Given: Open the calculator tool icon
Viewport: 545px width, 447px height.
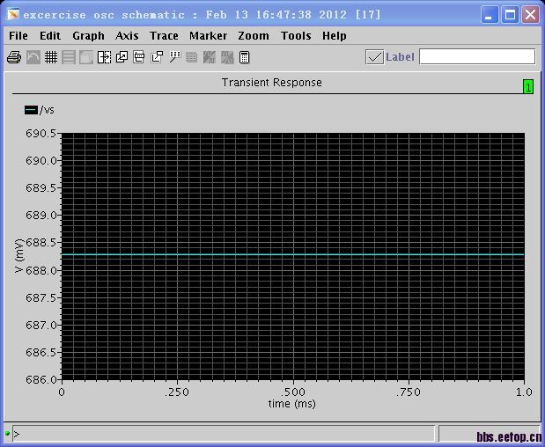Looking at the screenshot, I should pyautogui.click(x=245, y=57).
